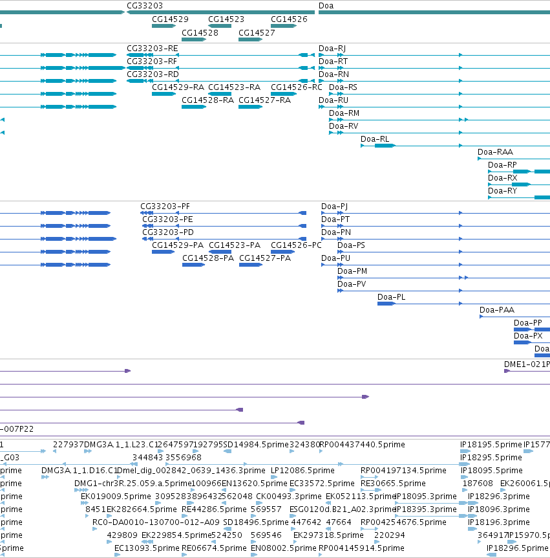This screenshot has height=558, width=550.
Task: Select the Doa-PV protein
Action: point(352,284)
